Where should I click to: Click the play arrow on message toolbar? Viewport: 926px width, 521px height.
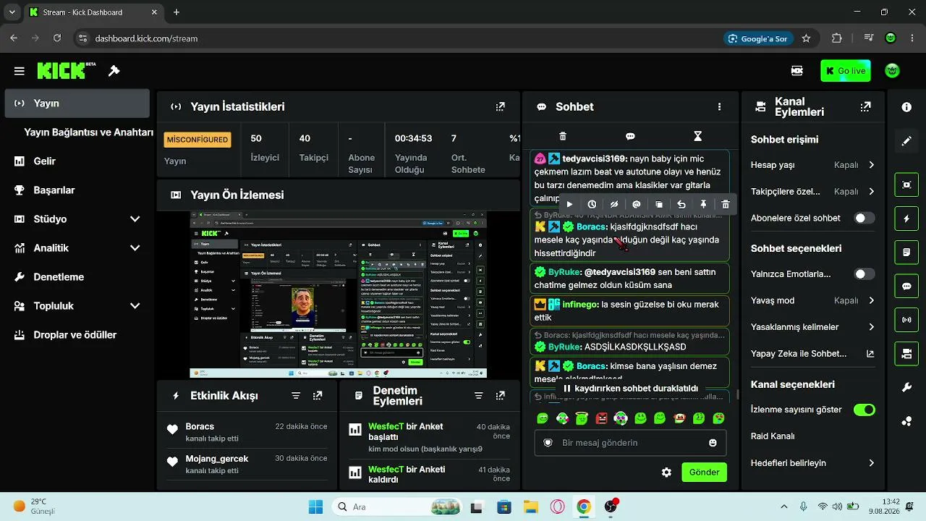coord(569,205)
